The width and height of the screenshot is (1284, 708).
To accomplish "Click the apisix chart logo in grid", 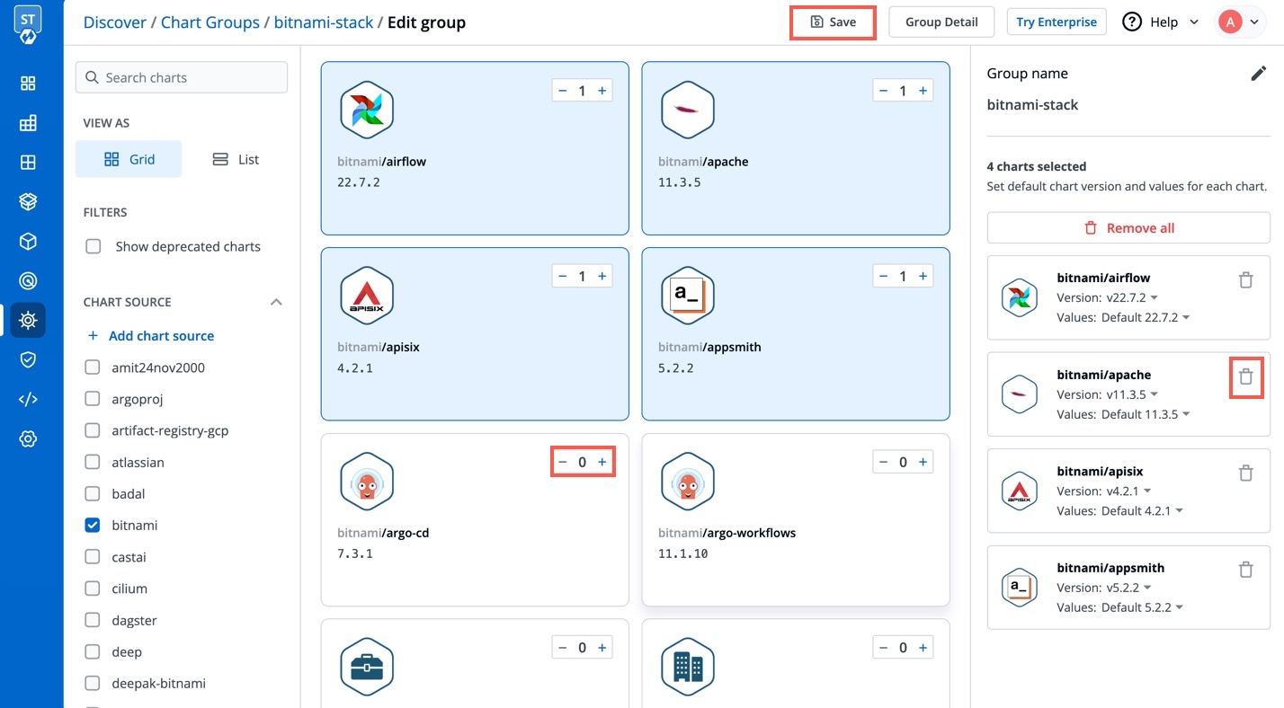I will [x=367, y=296].
